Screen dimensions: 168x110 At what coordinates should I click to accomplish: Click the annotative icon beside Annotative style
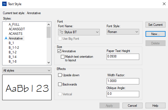6,39
